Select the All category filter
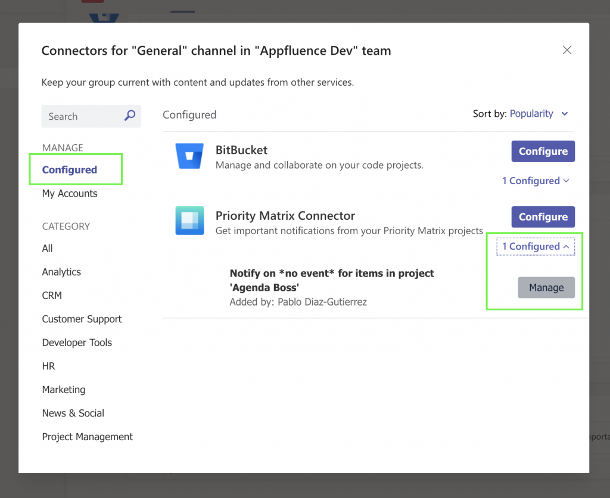This screenshot has height=498, width=610. [47, 248]
